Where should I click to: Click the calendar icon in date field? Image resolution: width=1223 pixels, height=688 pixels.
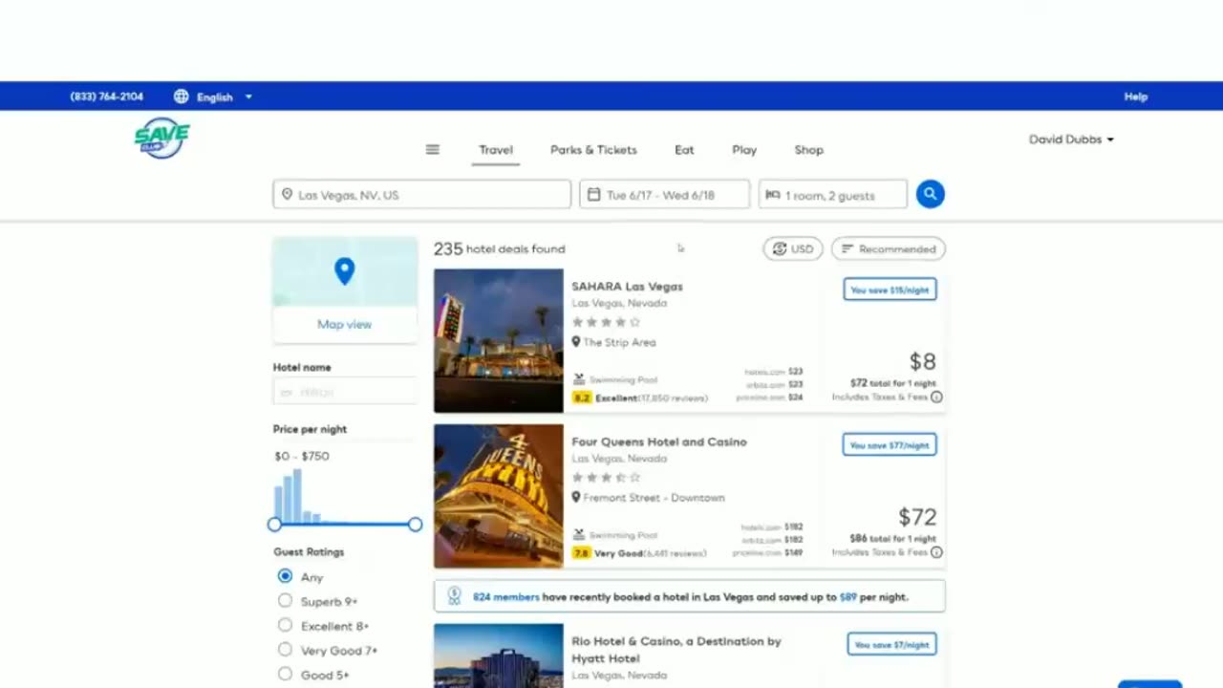coord(593,195)
